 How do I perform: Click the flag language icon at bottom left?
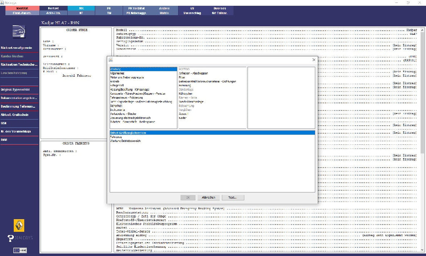point(20,250)
